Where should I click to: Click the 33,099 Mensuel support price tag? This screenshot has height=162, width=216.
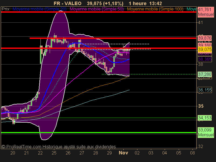coord(206,132)
